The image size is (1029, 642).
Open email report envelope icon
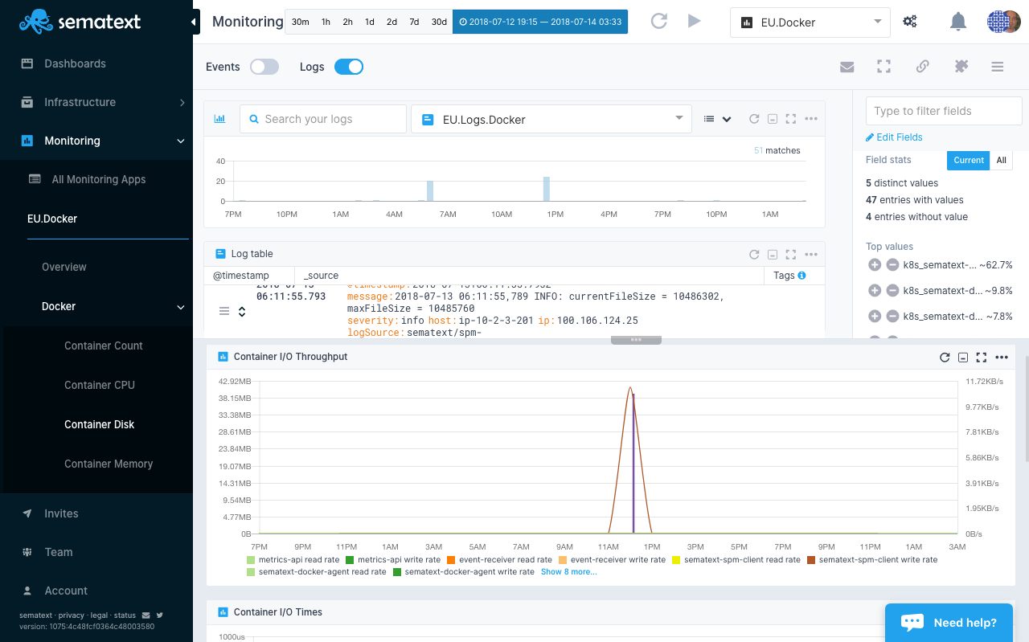coord(847,67)
